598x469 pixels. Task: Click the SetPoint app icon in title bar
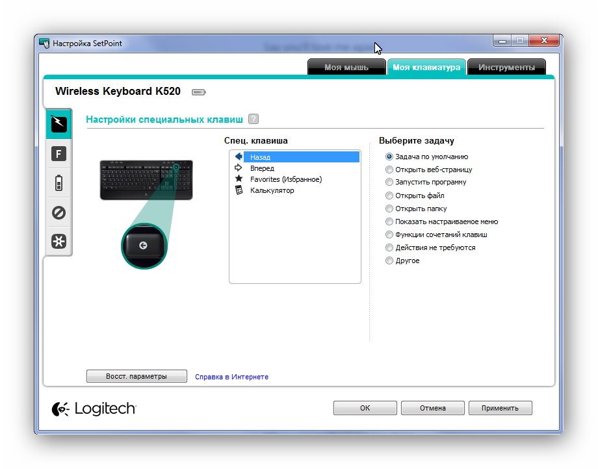coord(44,43)
